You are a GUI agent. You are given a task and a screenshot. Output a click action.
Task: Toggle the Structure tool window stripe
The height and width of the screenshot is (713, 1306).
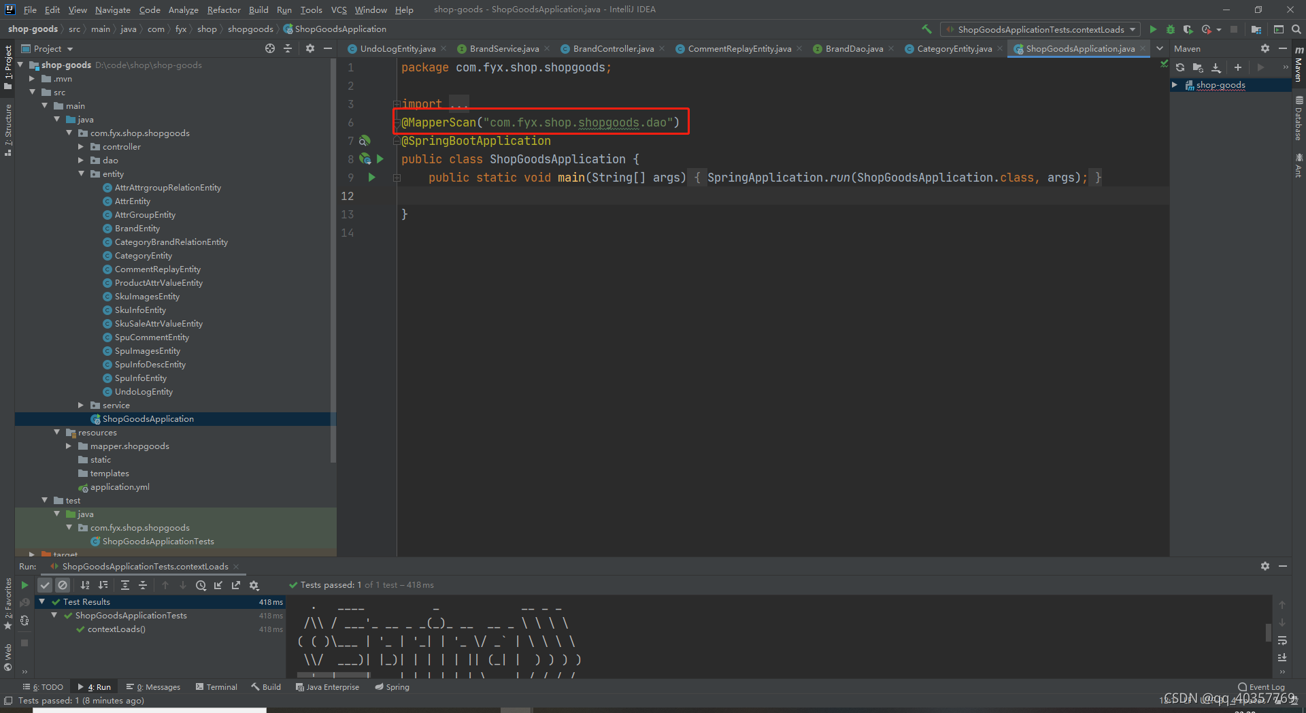pos(8,129)
